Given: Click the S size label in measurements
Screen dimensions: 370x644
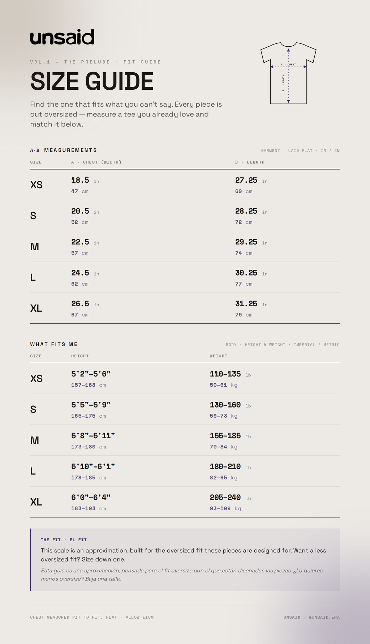Looking at the screenshot, I should pyautogui.click(x=33, y=216).
